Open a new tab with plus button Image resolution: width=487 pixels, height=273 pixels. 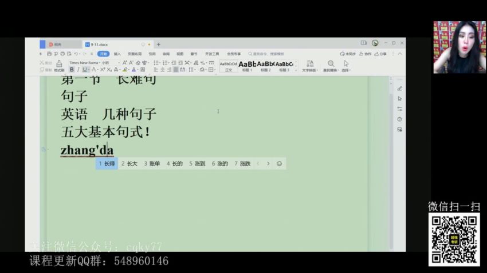tap(158, 44)
